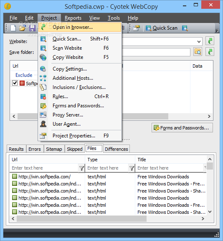Choose Forms and Passwords... in menu
Viewport: 223px width, 241px height.
pyautogui.click(x=80, y=106)
